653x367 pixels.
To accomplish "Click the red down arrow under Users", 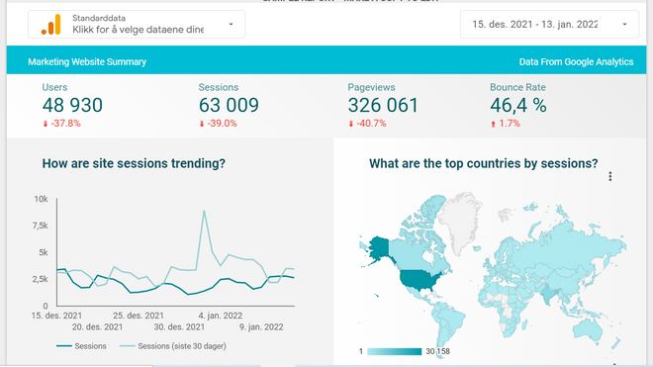I will (46, 124).
